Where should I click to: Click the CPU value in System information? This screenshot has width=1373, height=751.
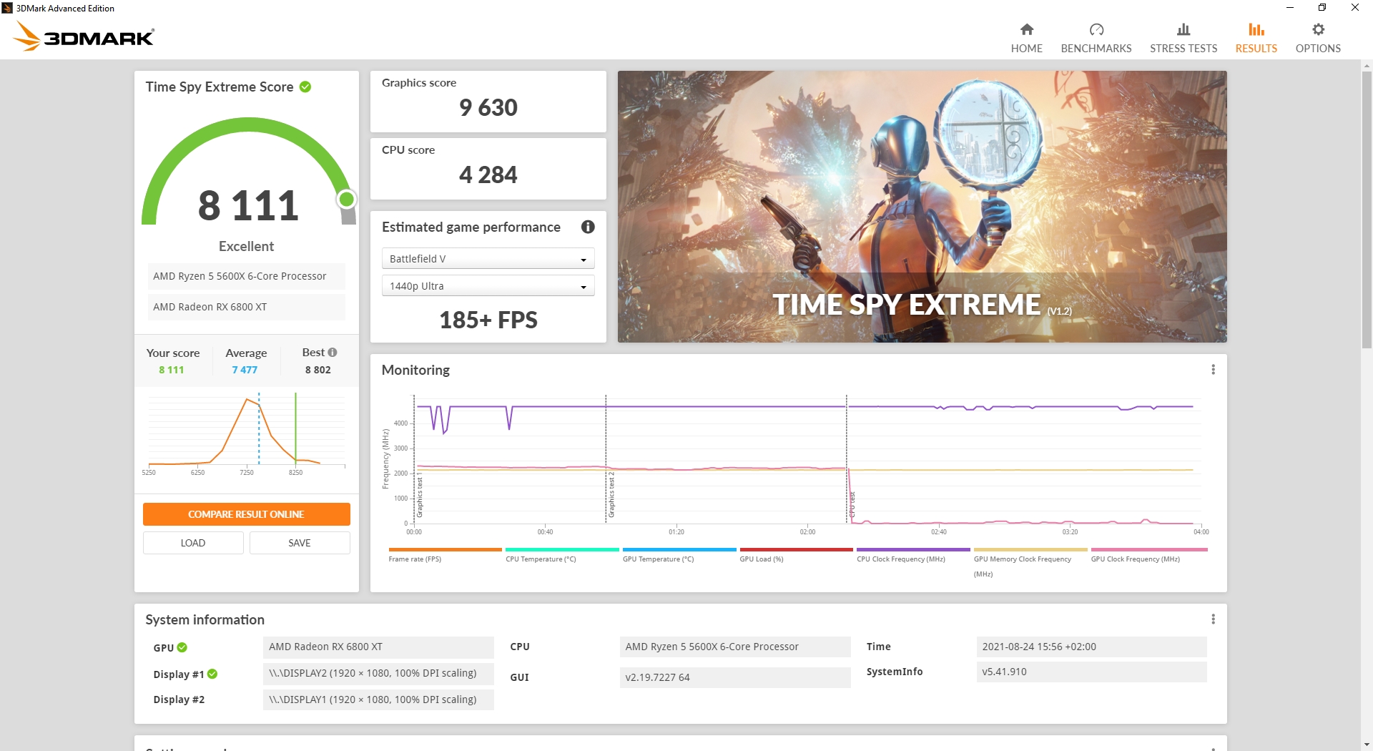pos(735,647)
